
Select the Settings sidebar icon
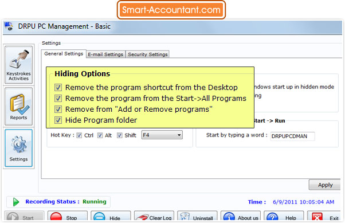(x=19, y=148)
